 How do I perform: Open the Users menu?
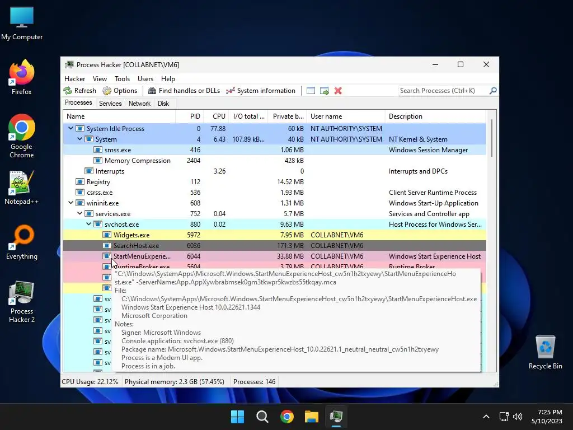click(145, 79)
